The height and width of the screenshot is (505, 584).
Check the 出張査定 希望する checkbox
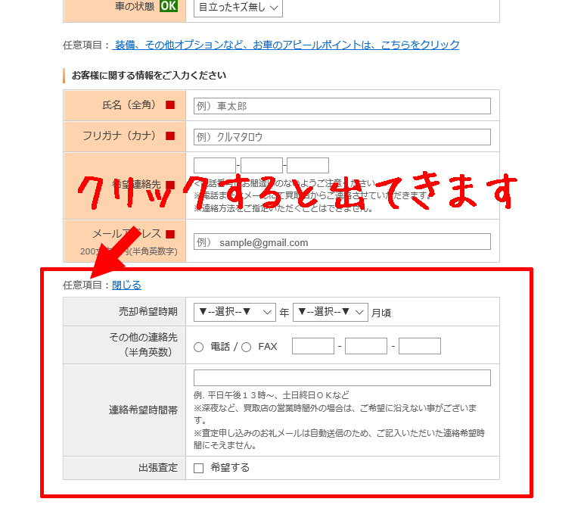pyautogui.click(x=198, y=468)
